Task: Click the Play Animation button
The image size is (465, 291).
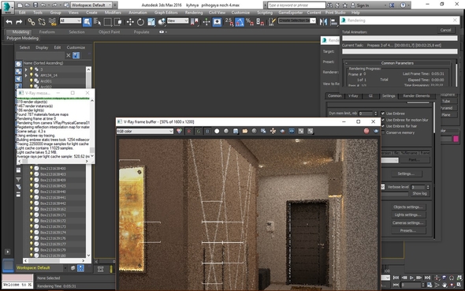Action: [411, 278]
